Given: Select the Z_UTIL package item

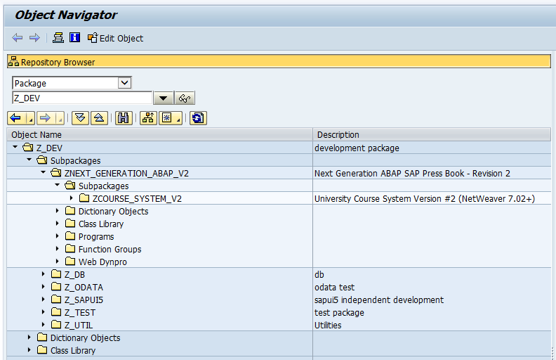Looking at the screenshot, I should [79, 326].
